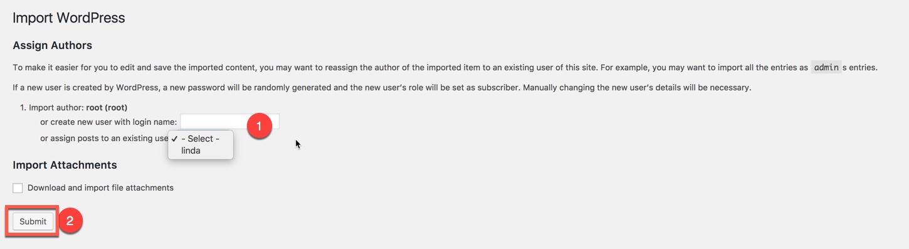Focus the new user login name field

[x=229, y=122]
